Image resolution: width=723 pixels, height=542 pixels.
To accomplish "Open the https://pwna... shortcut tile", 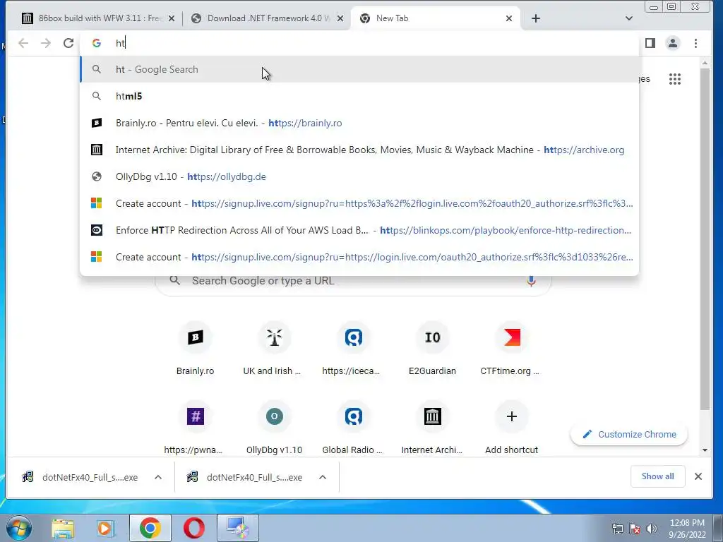I will [195, 428].
